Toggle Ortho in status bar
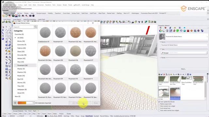Image resolution: width=209 pixels, height=117 pixels. [x=72, y=116]
